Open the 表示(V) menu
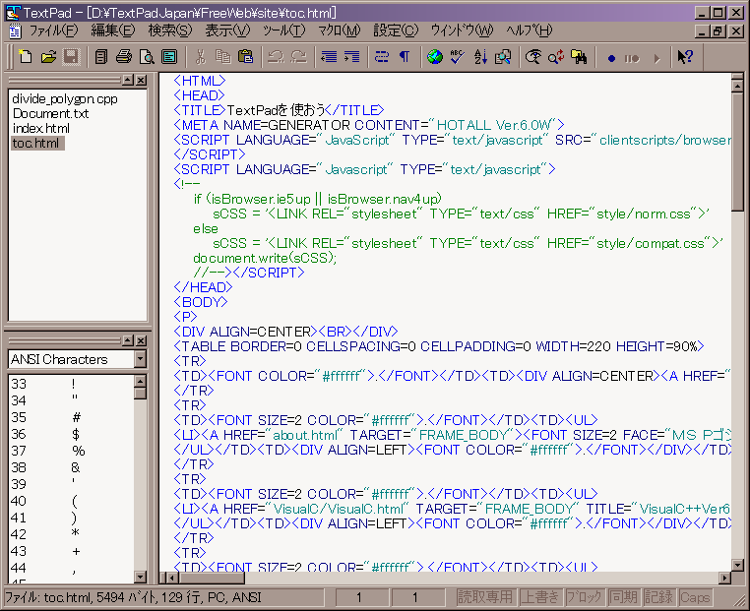 click(227, 31)
